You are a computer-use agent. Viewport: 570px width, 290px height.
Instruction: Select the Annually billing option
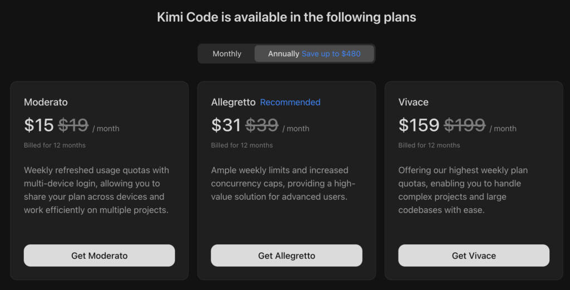283,54
